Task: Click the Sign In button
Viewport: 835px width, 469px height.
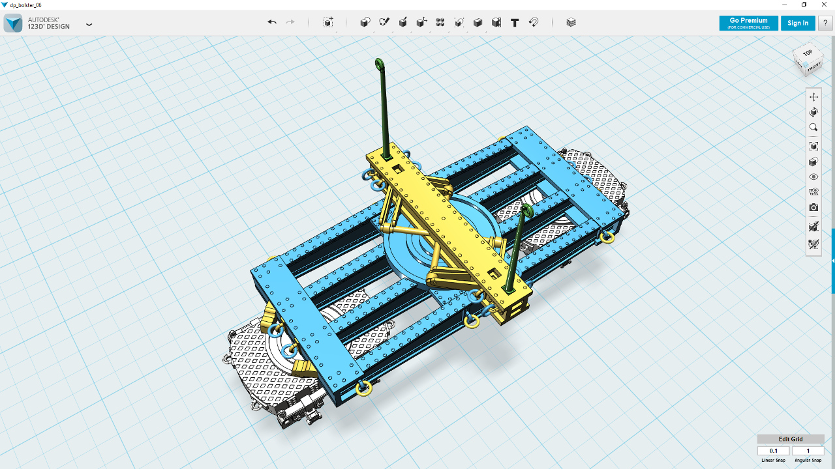Action: tap(798, 23)
